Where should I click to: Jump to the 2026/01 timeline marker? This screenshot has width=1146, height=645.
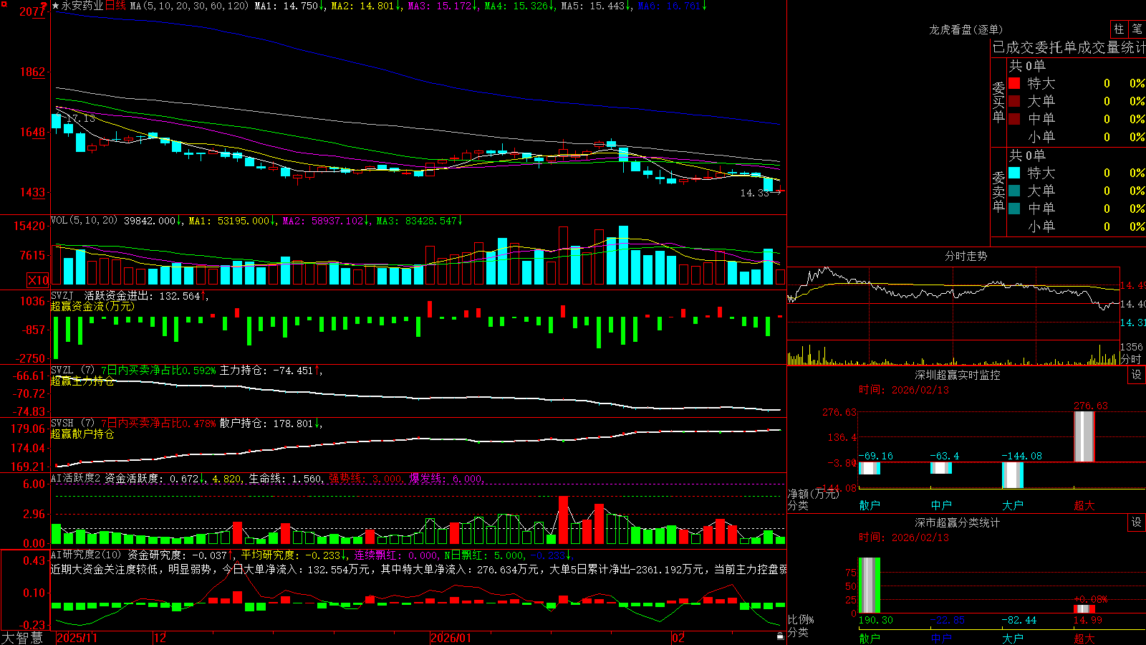coord(451,638)
